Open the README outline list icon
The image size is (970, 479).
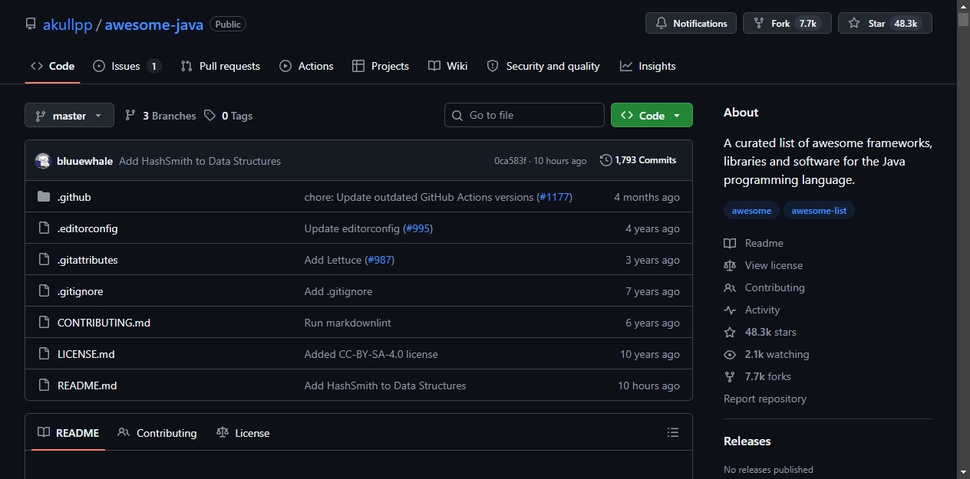click(x=673, y=433)
